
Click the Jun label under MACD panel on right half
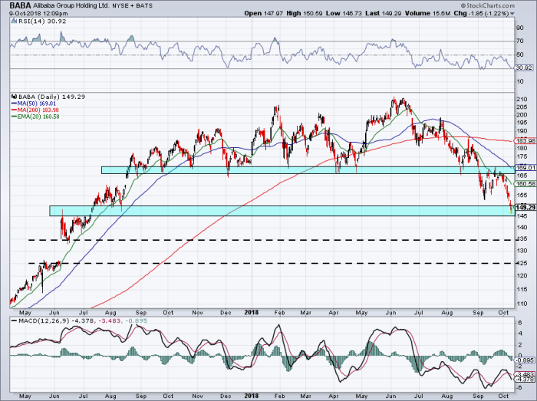[390, 396]
